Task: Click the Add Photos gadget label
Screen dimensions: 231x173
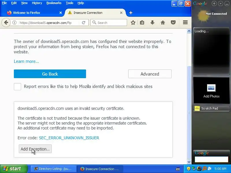Action: (x=211, y=96)
